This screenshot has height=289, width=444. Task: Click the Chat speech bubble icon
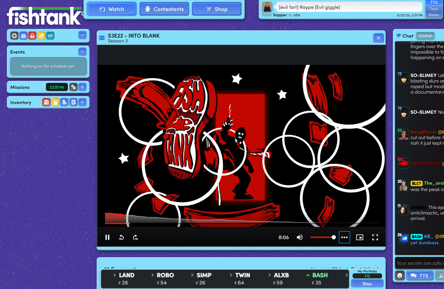pyautogui.click(x=398, y=36)
